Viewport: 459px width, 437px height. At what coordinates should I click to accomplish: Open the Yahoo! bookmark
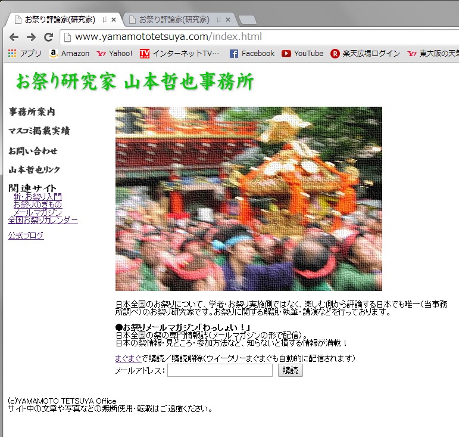[x=114, y=54]
